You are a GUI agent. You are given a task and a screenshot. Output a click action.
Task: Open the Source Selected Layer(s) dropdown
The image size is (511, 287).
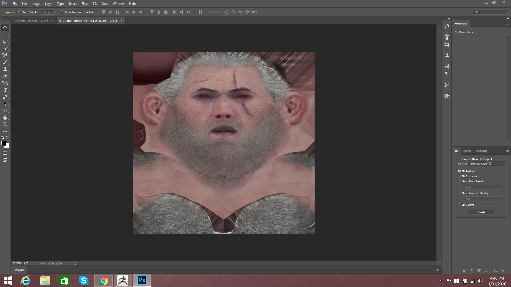[487, 164]
